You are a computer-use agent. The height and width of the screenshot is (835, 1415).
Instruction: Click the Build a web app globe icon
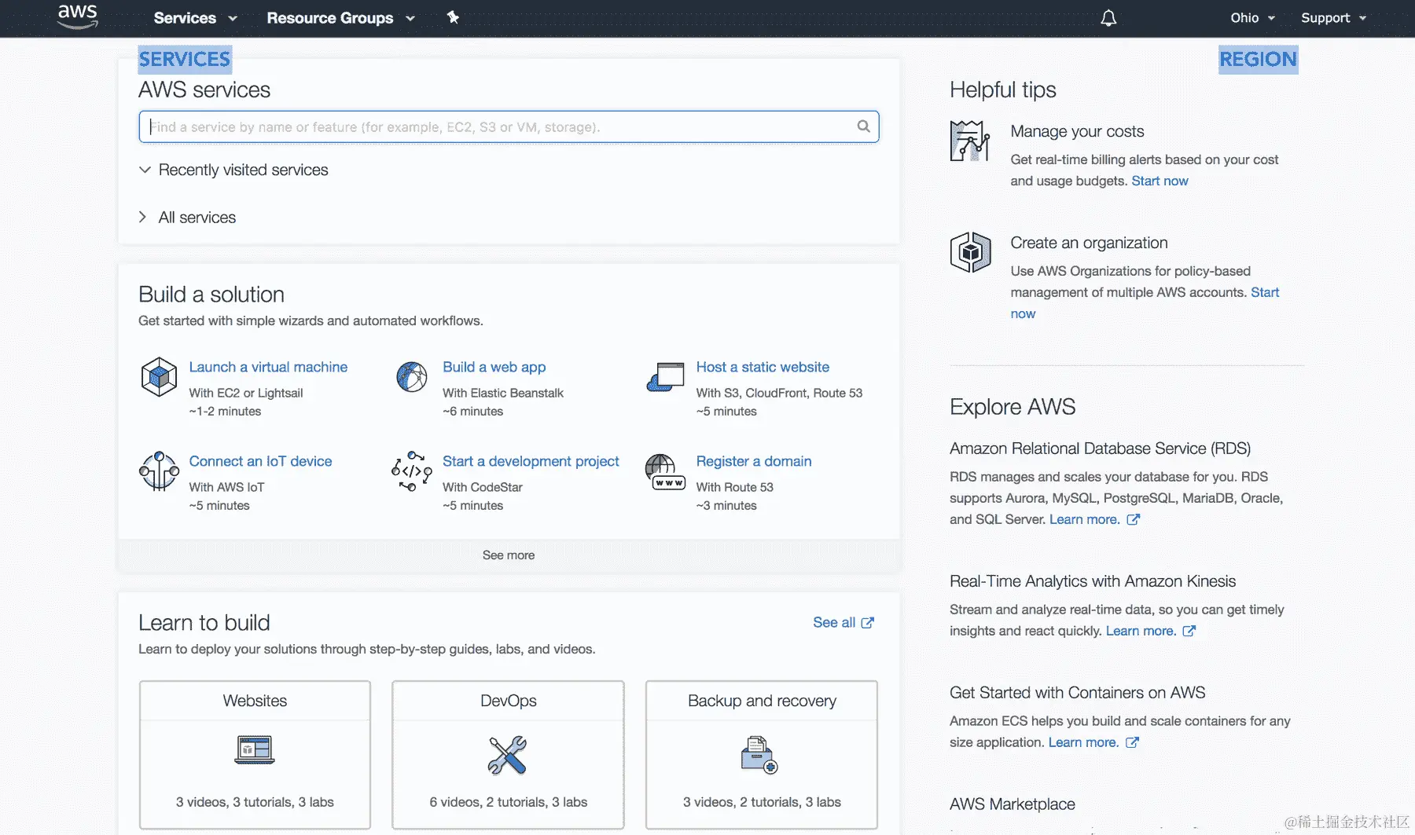(412, 377)
